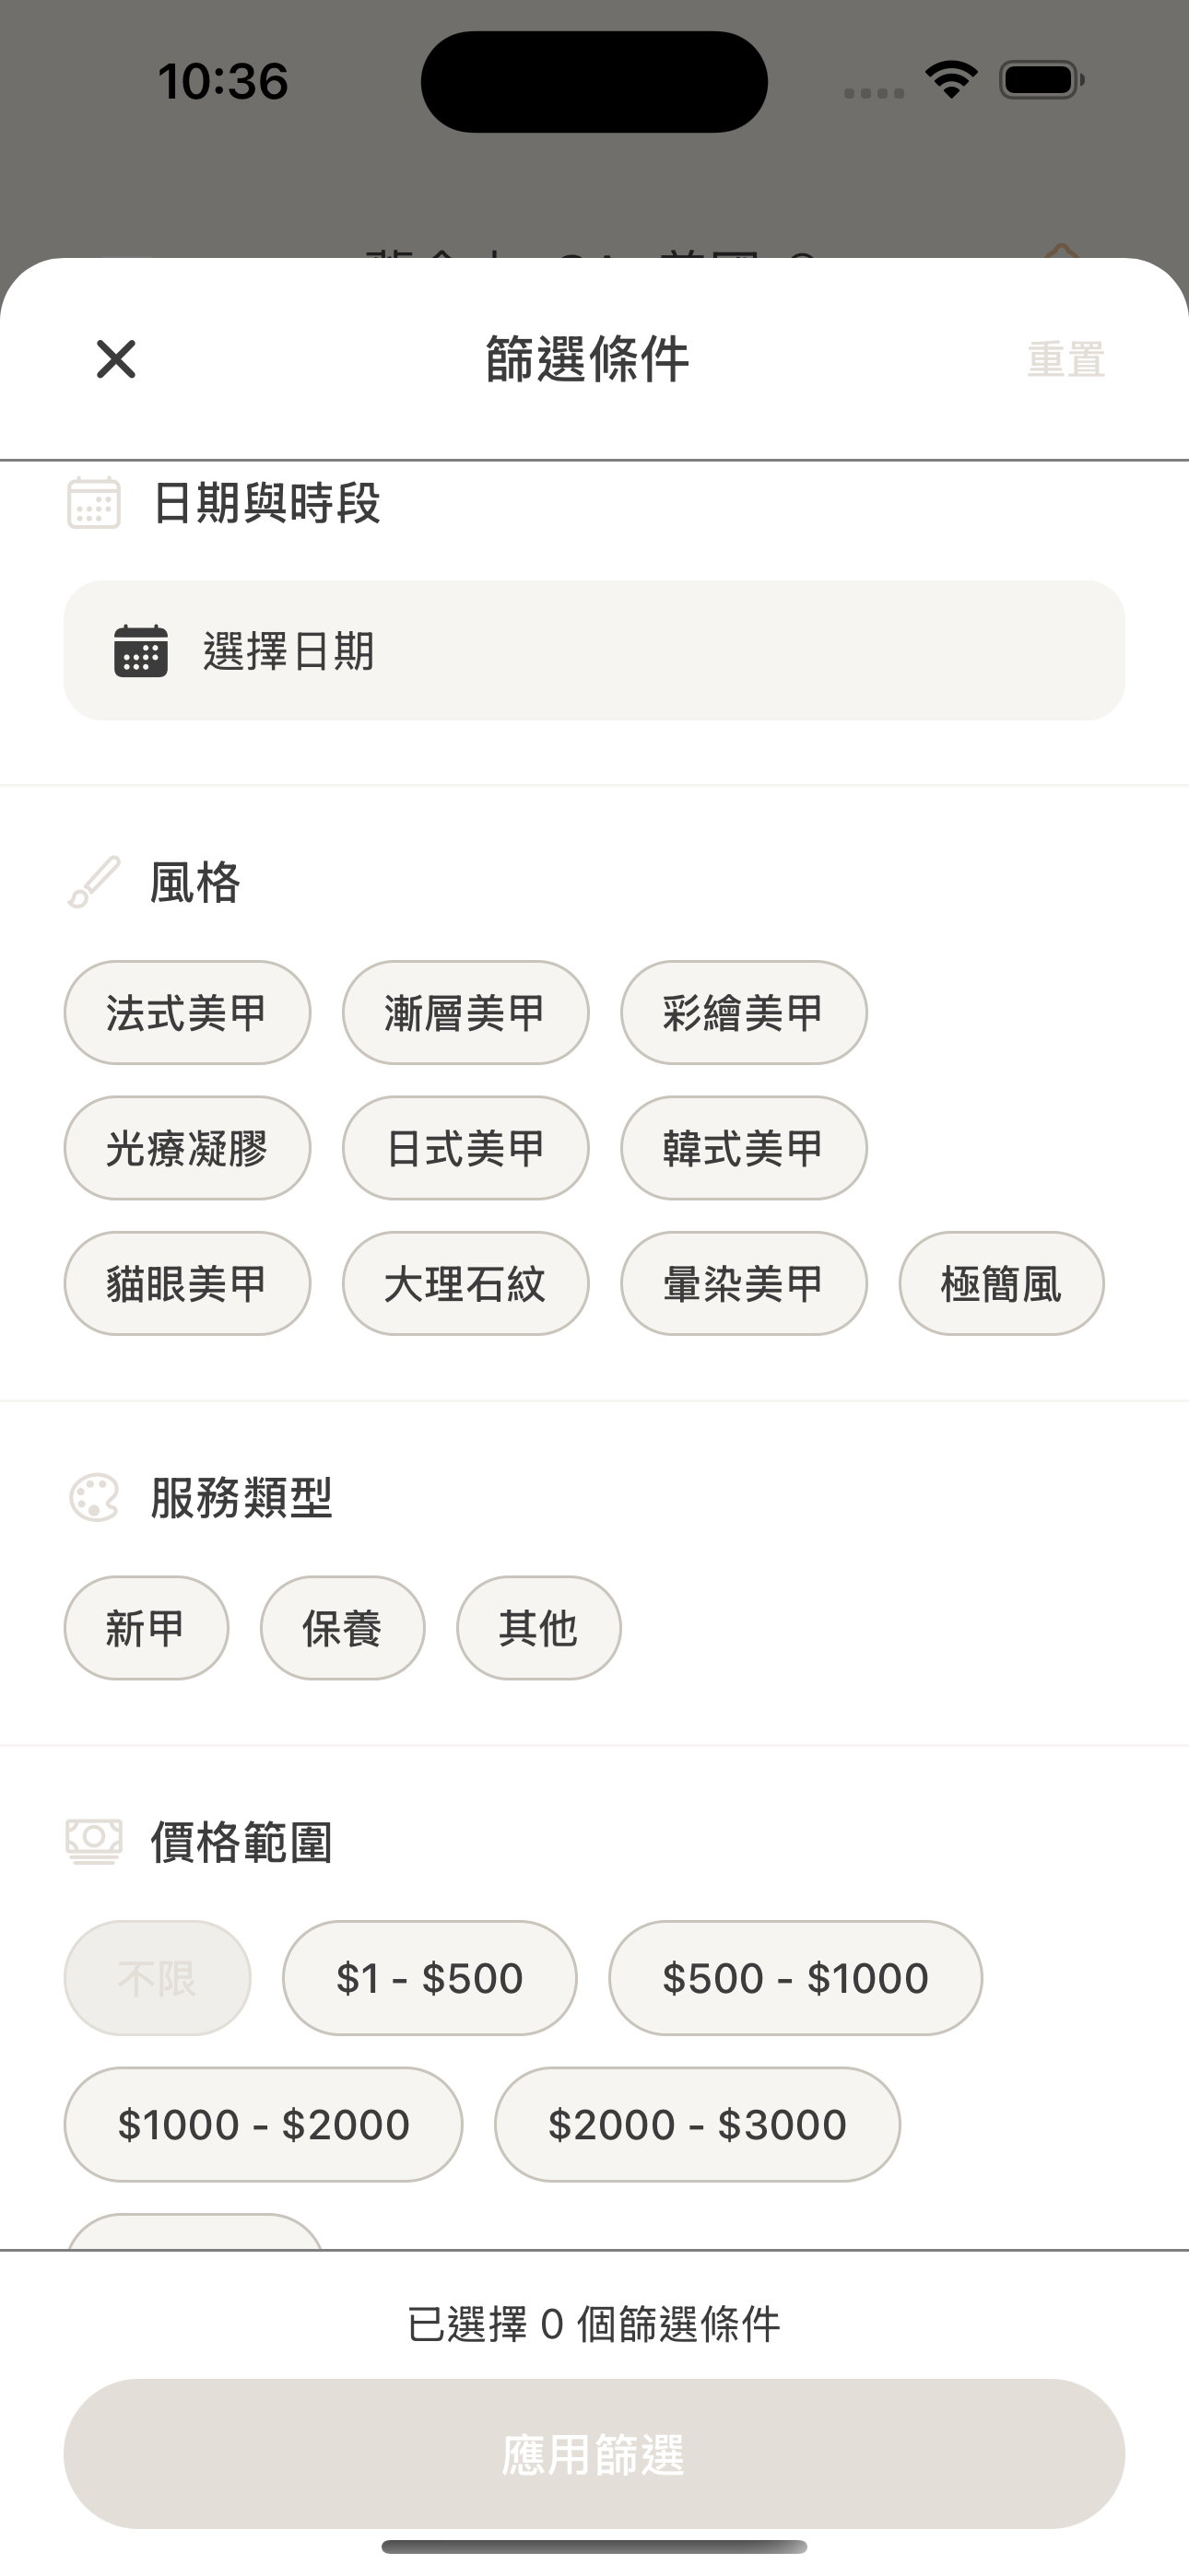Click the paintbrush icon next to 風格
Screen dimensions: 1189x2576
click(x=94, y=882)
